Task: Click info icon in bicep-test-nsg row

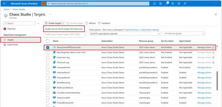Action: 213,58
